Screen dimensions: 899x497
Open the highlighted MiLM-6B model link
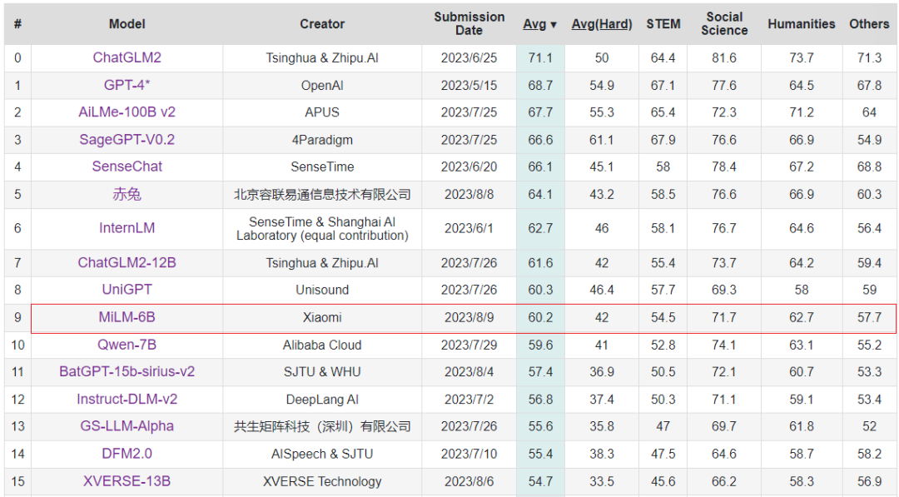[x=127, y=317]
